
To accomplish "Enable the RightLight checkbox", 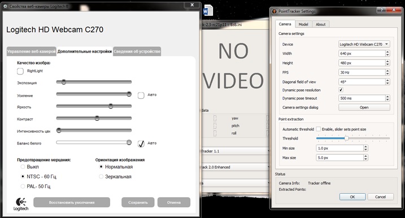I will tap(20, 71).
